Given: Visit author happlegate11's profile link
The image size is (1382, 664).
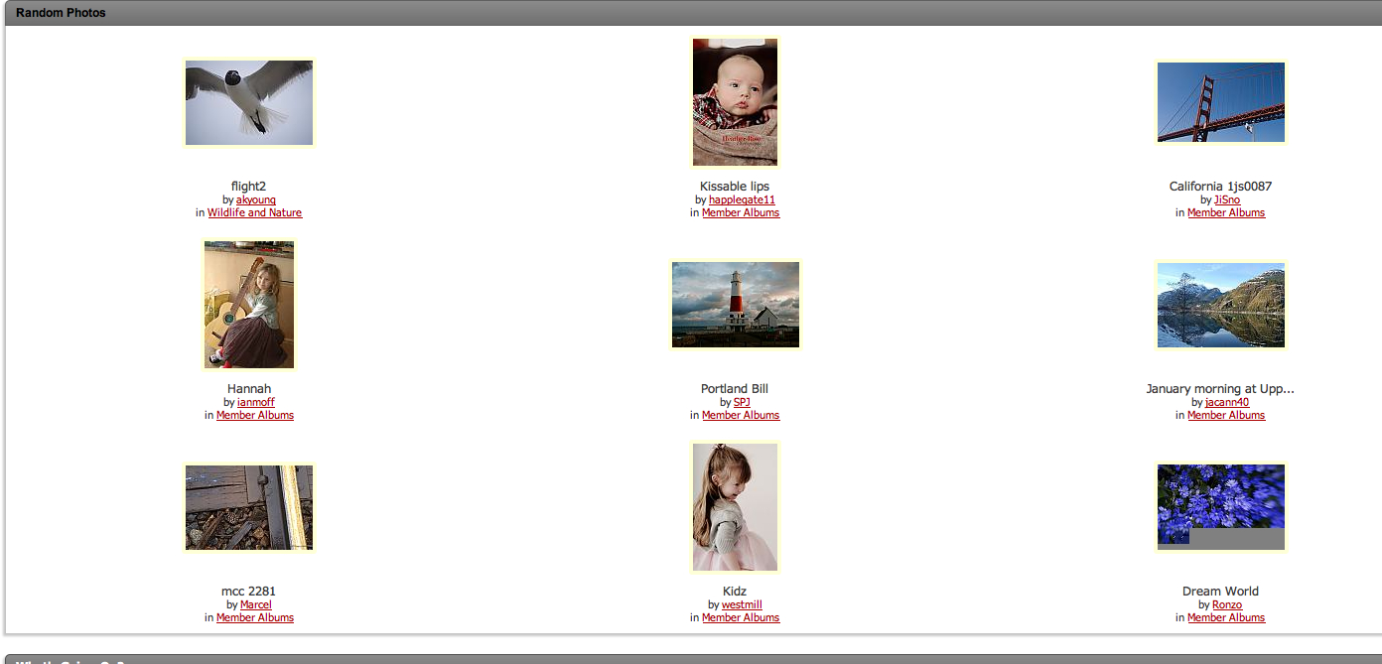Looking at the screenshot, I should (742, 200).
